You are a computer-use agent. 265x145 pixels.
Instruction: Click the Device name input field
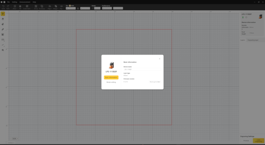[142, 69]
